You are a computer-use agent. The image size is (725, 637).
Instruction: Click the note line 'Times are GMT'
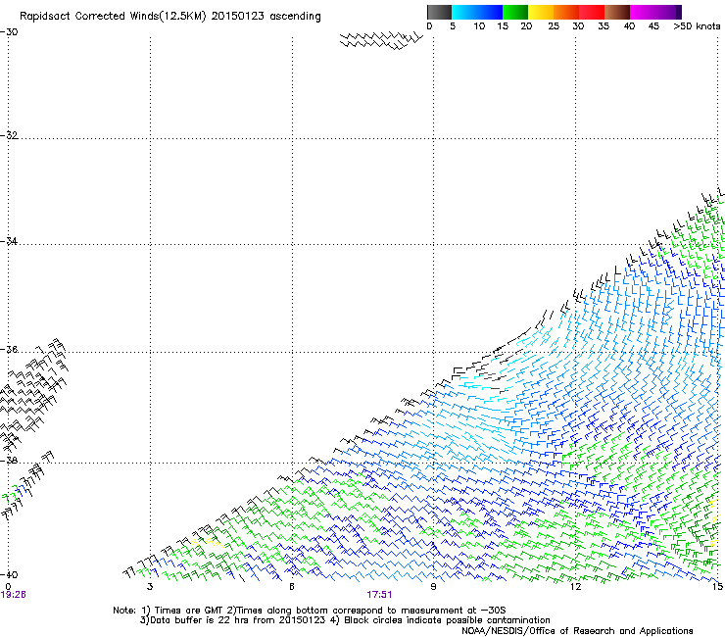click(183, 611)
